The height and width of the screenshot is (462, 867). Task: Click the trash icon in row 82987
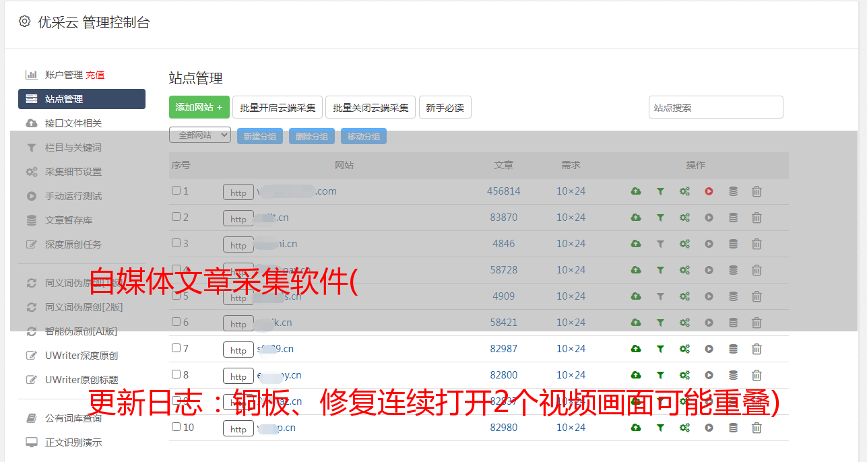click(757, 349)
